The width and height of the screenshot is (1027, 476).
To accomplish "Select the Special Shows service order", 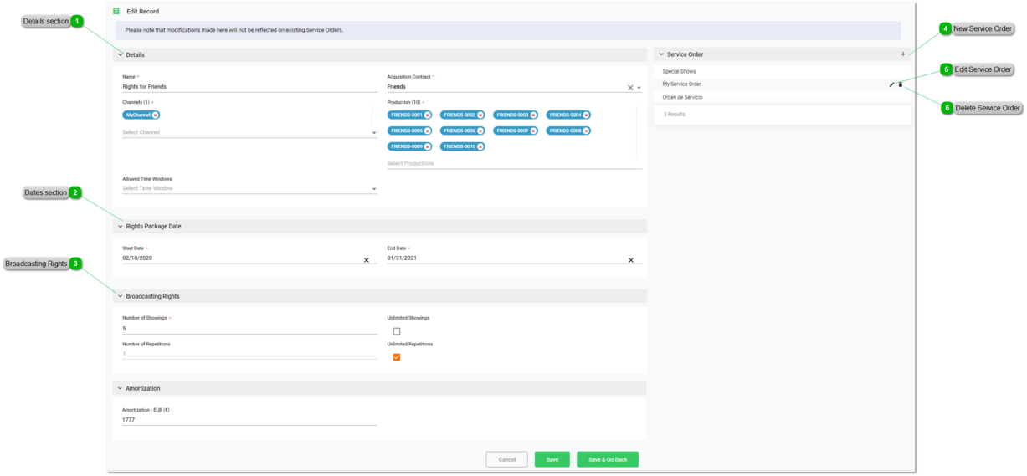I will click(679, 71).
